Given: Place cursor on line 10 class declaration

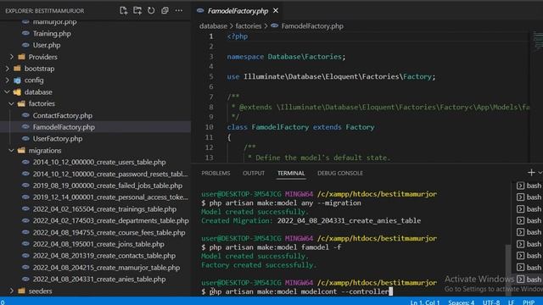Looking at the screenshot, I should point(300,127).
